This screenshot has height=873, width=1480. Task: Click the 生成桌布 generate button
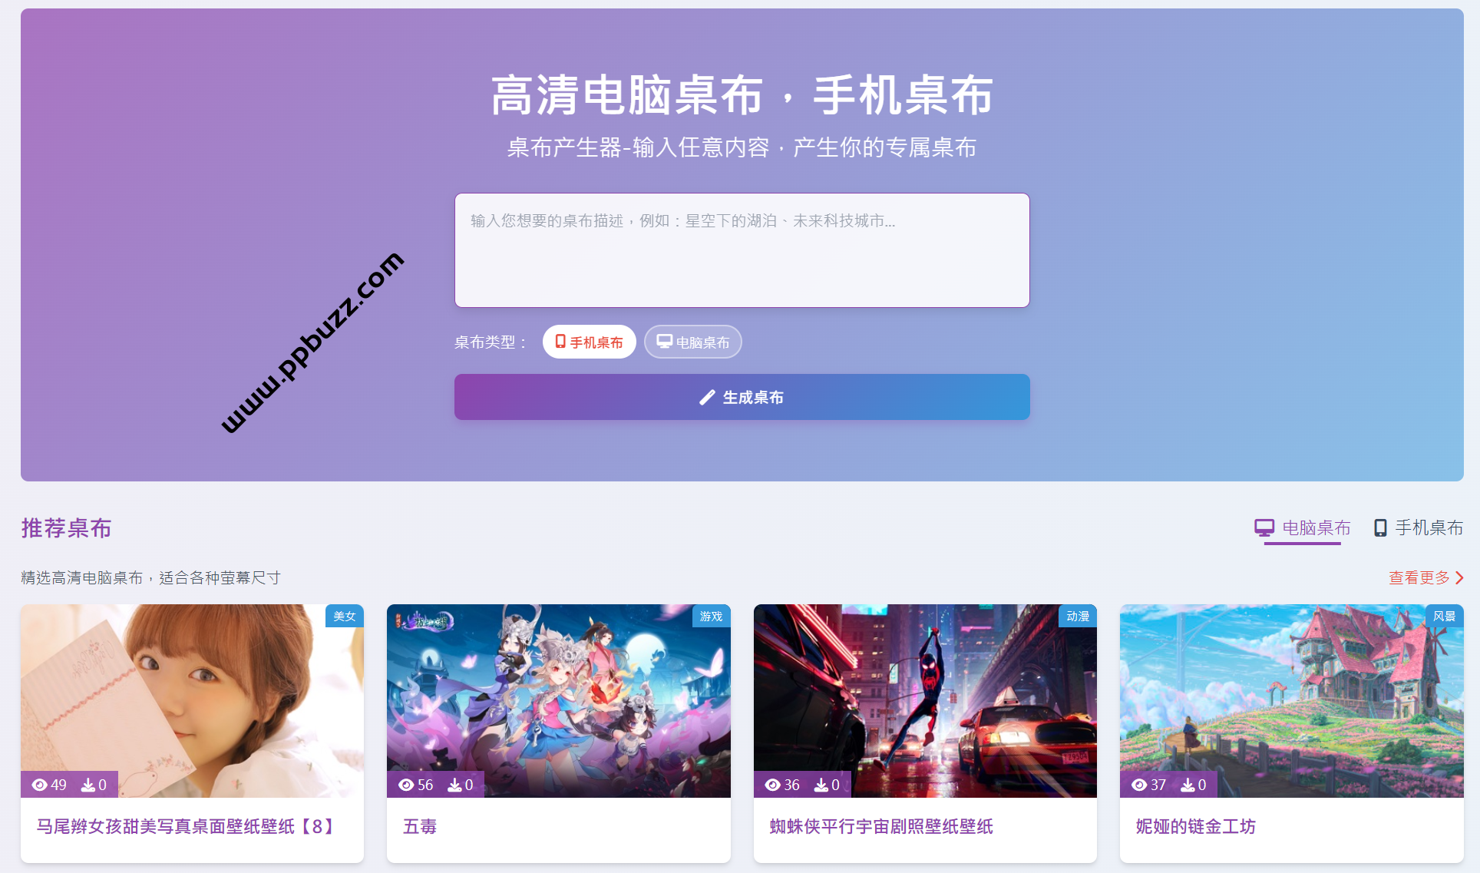(x=742, y=397)
